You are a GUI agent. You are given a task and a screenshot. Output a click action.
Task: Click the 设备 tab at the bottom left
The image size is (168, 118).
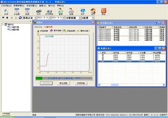6,113
